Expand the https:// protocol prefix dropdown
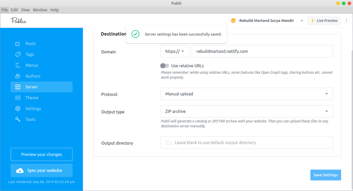Screen dimensions: 353x191 175,51
